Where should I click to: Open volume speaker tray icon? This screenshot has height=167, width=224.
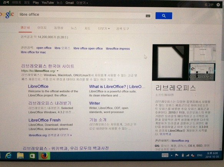tap(193, 155)
